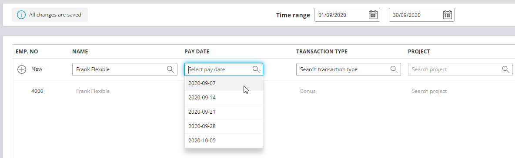This screenshot has width=515, height=158.
Task: Click the New row label
Action: point(37,69)
